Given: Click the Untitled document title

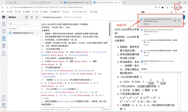Looking at the screenshot, I should pyautogui.click(x=52, y=17).
